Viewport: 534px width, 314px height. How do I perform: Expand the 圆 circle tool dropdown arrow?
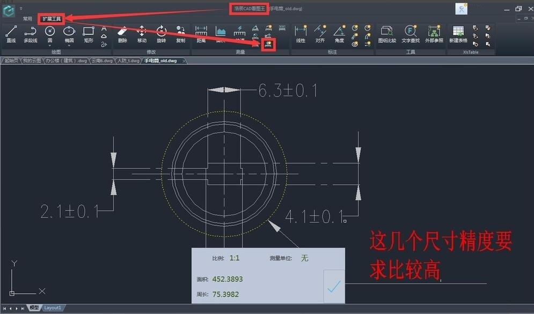click(x=50, y=46)
